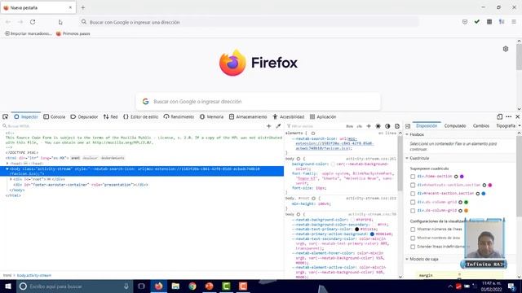Switch to the Depurador tab
Screen dimensions: 522x293
coord(84,117)
